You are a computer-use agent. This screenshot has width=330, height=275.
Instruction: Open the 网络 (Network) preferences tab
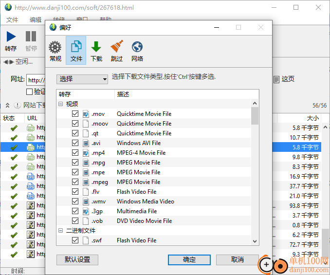tap(137, 51)
